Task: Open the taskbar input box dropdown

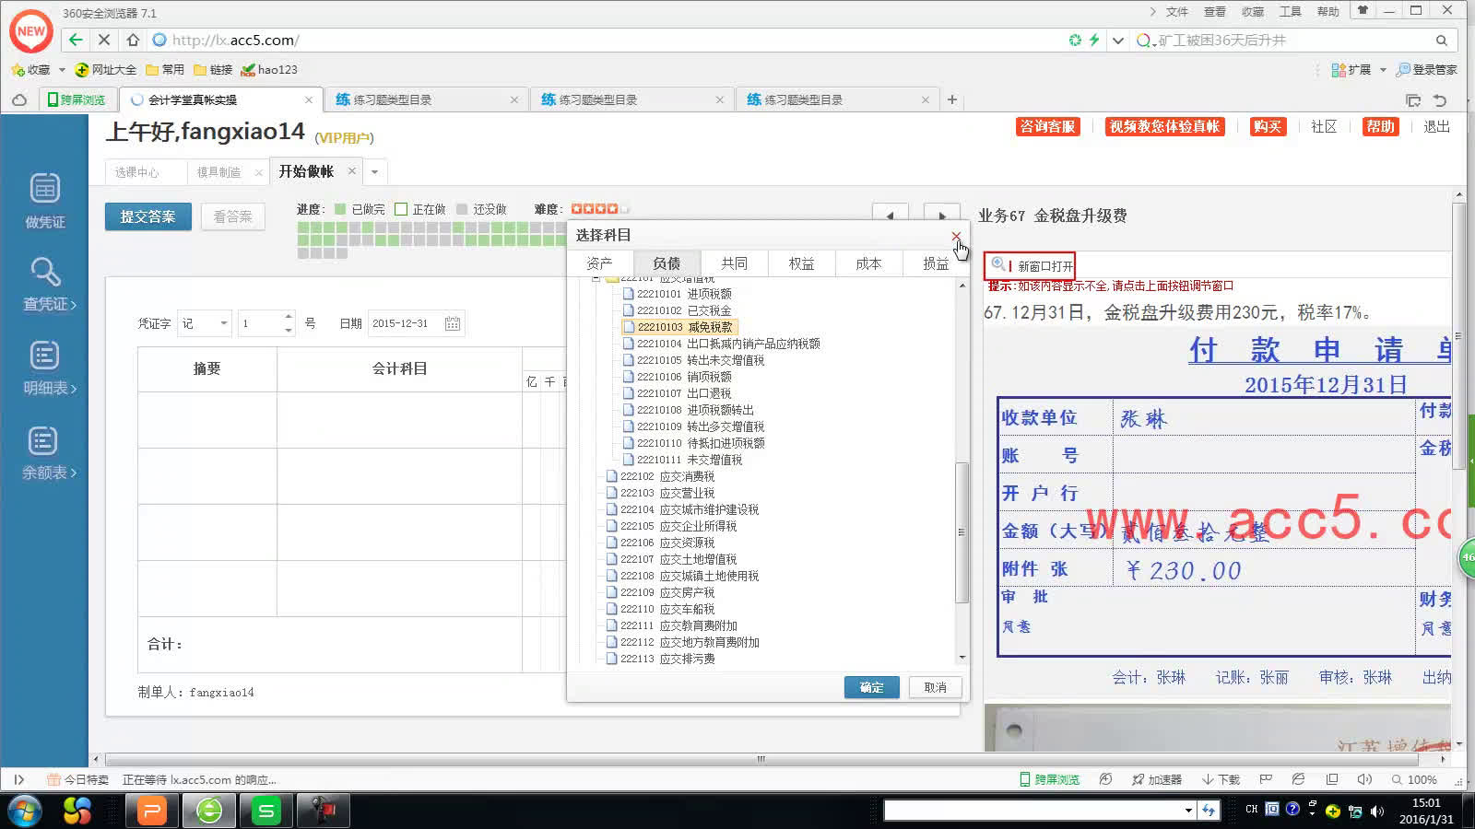Action: pos(1188,811)
